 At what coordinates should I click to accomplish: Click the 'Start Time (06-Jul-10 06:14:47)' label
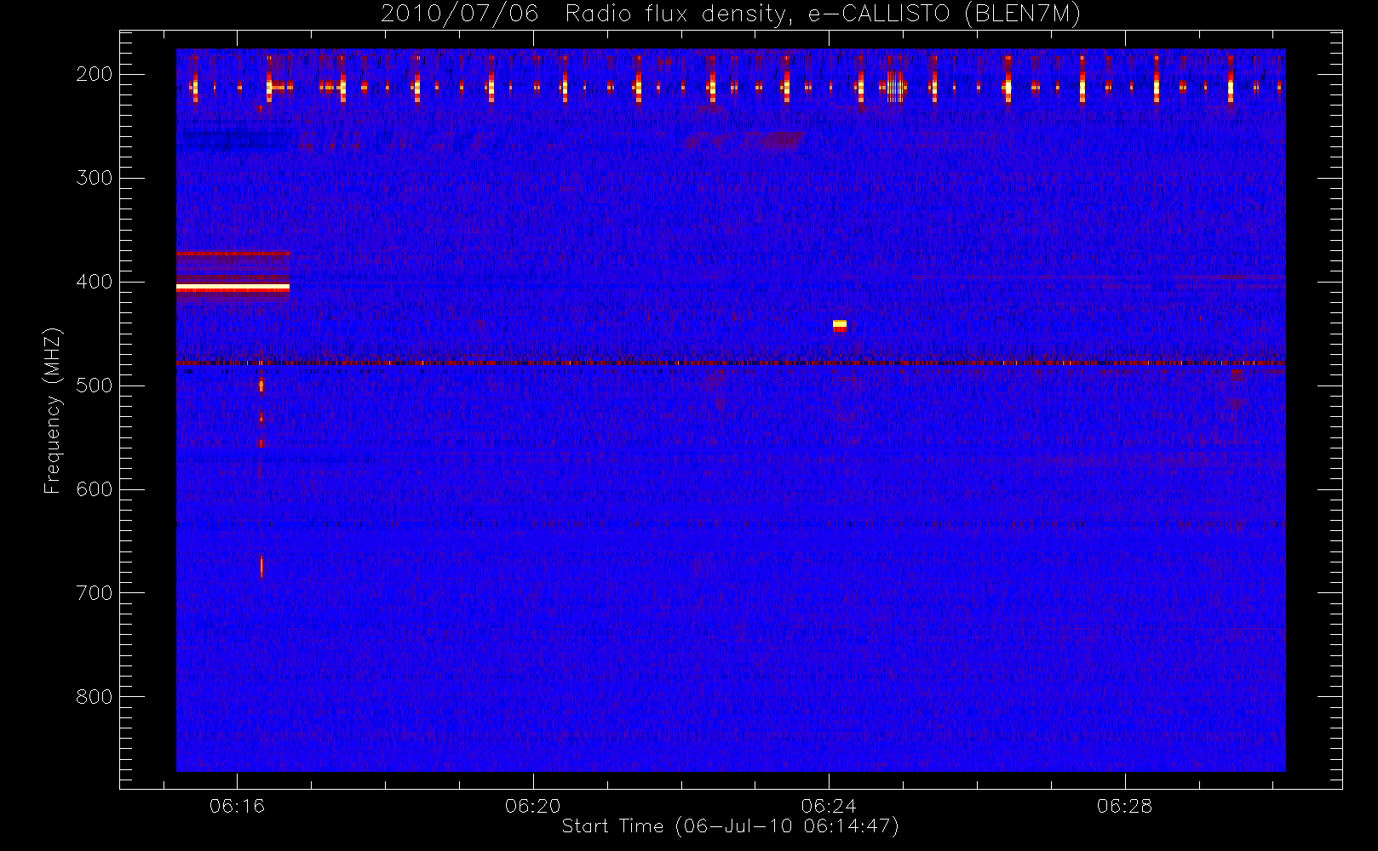[730, 825]
